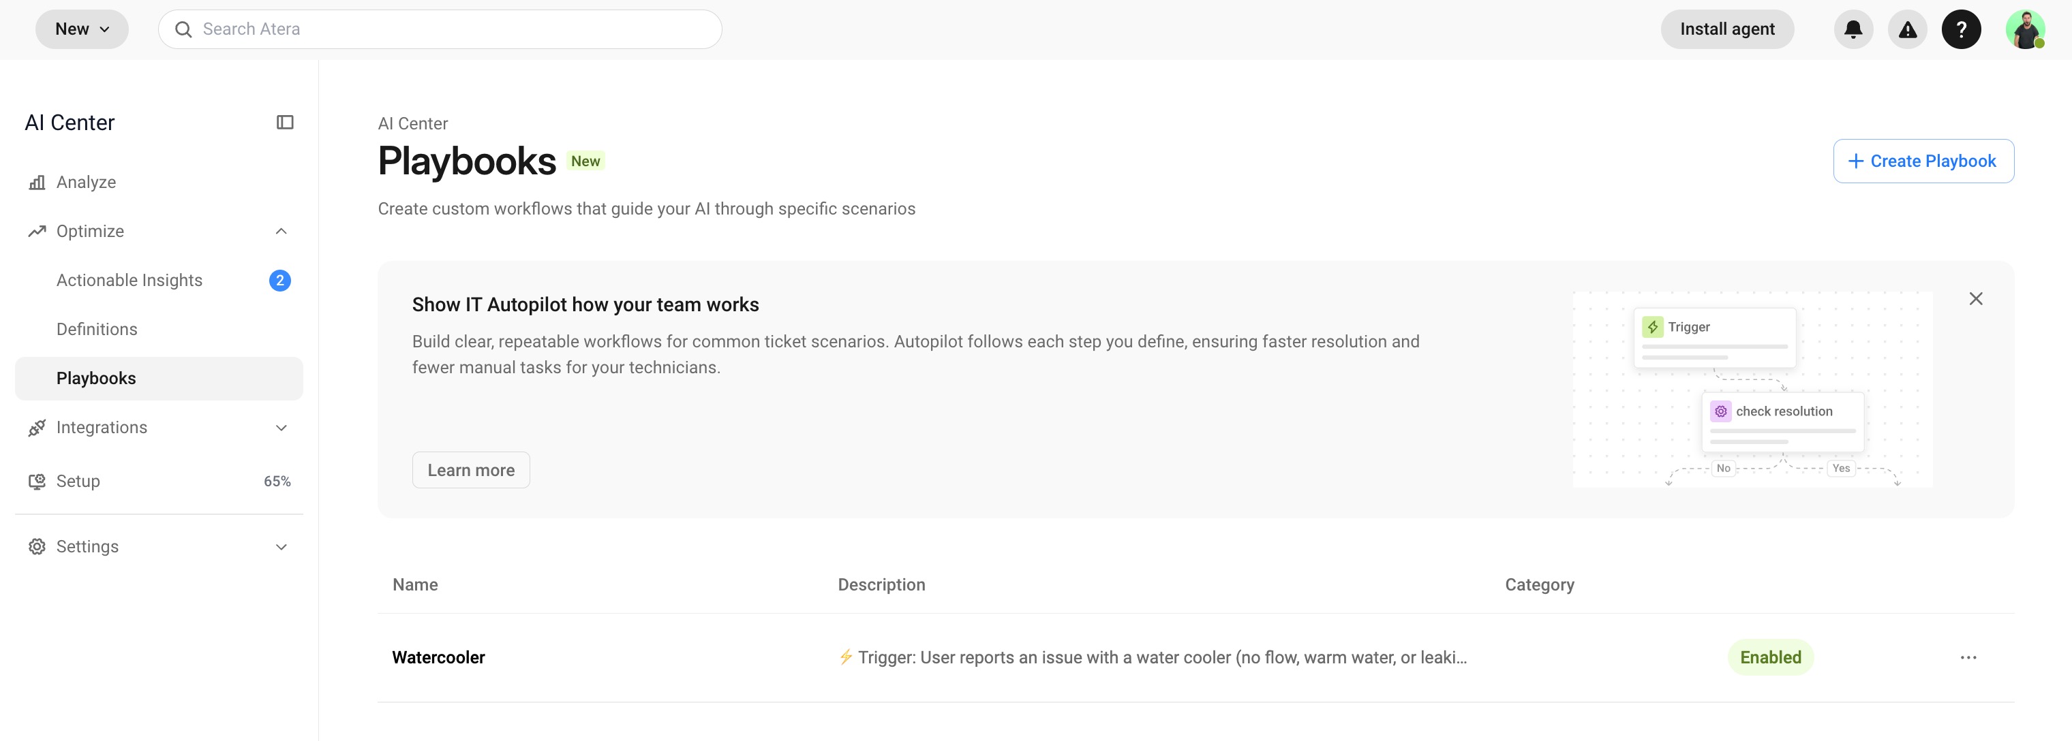Open the New dropdown menu
This screenshot has width=2072, height=741.
click(x=82, y=30)
